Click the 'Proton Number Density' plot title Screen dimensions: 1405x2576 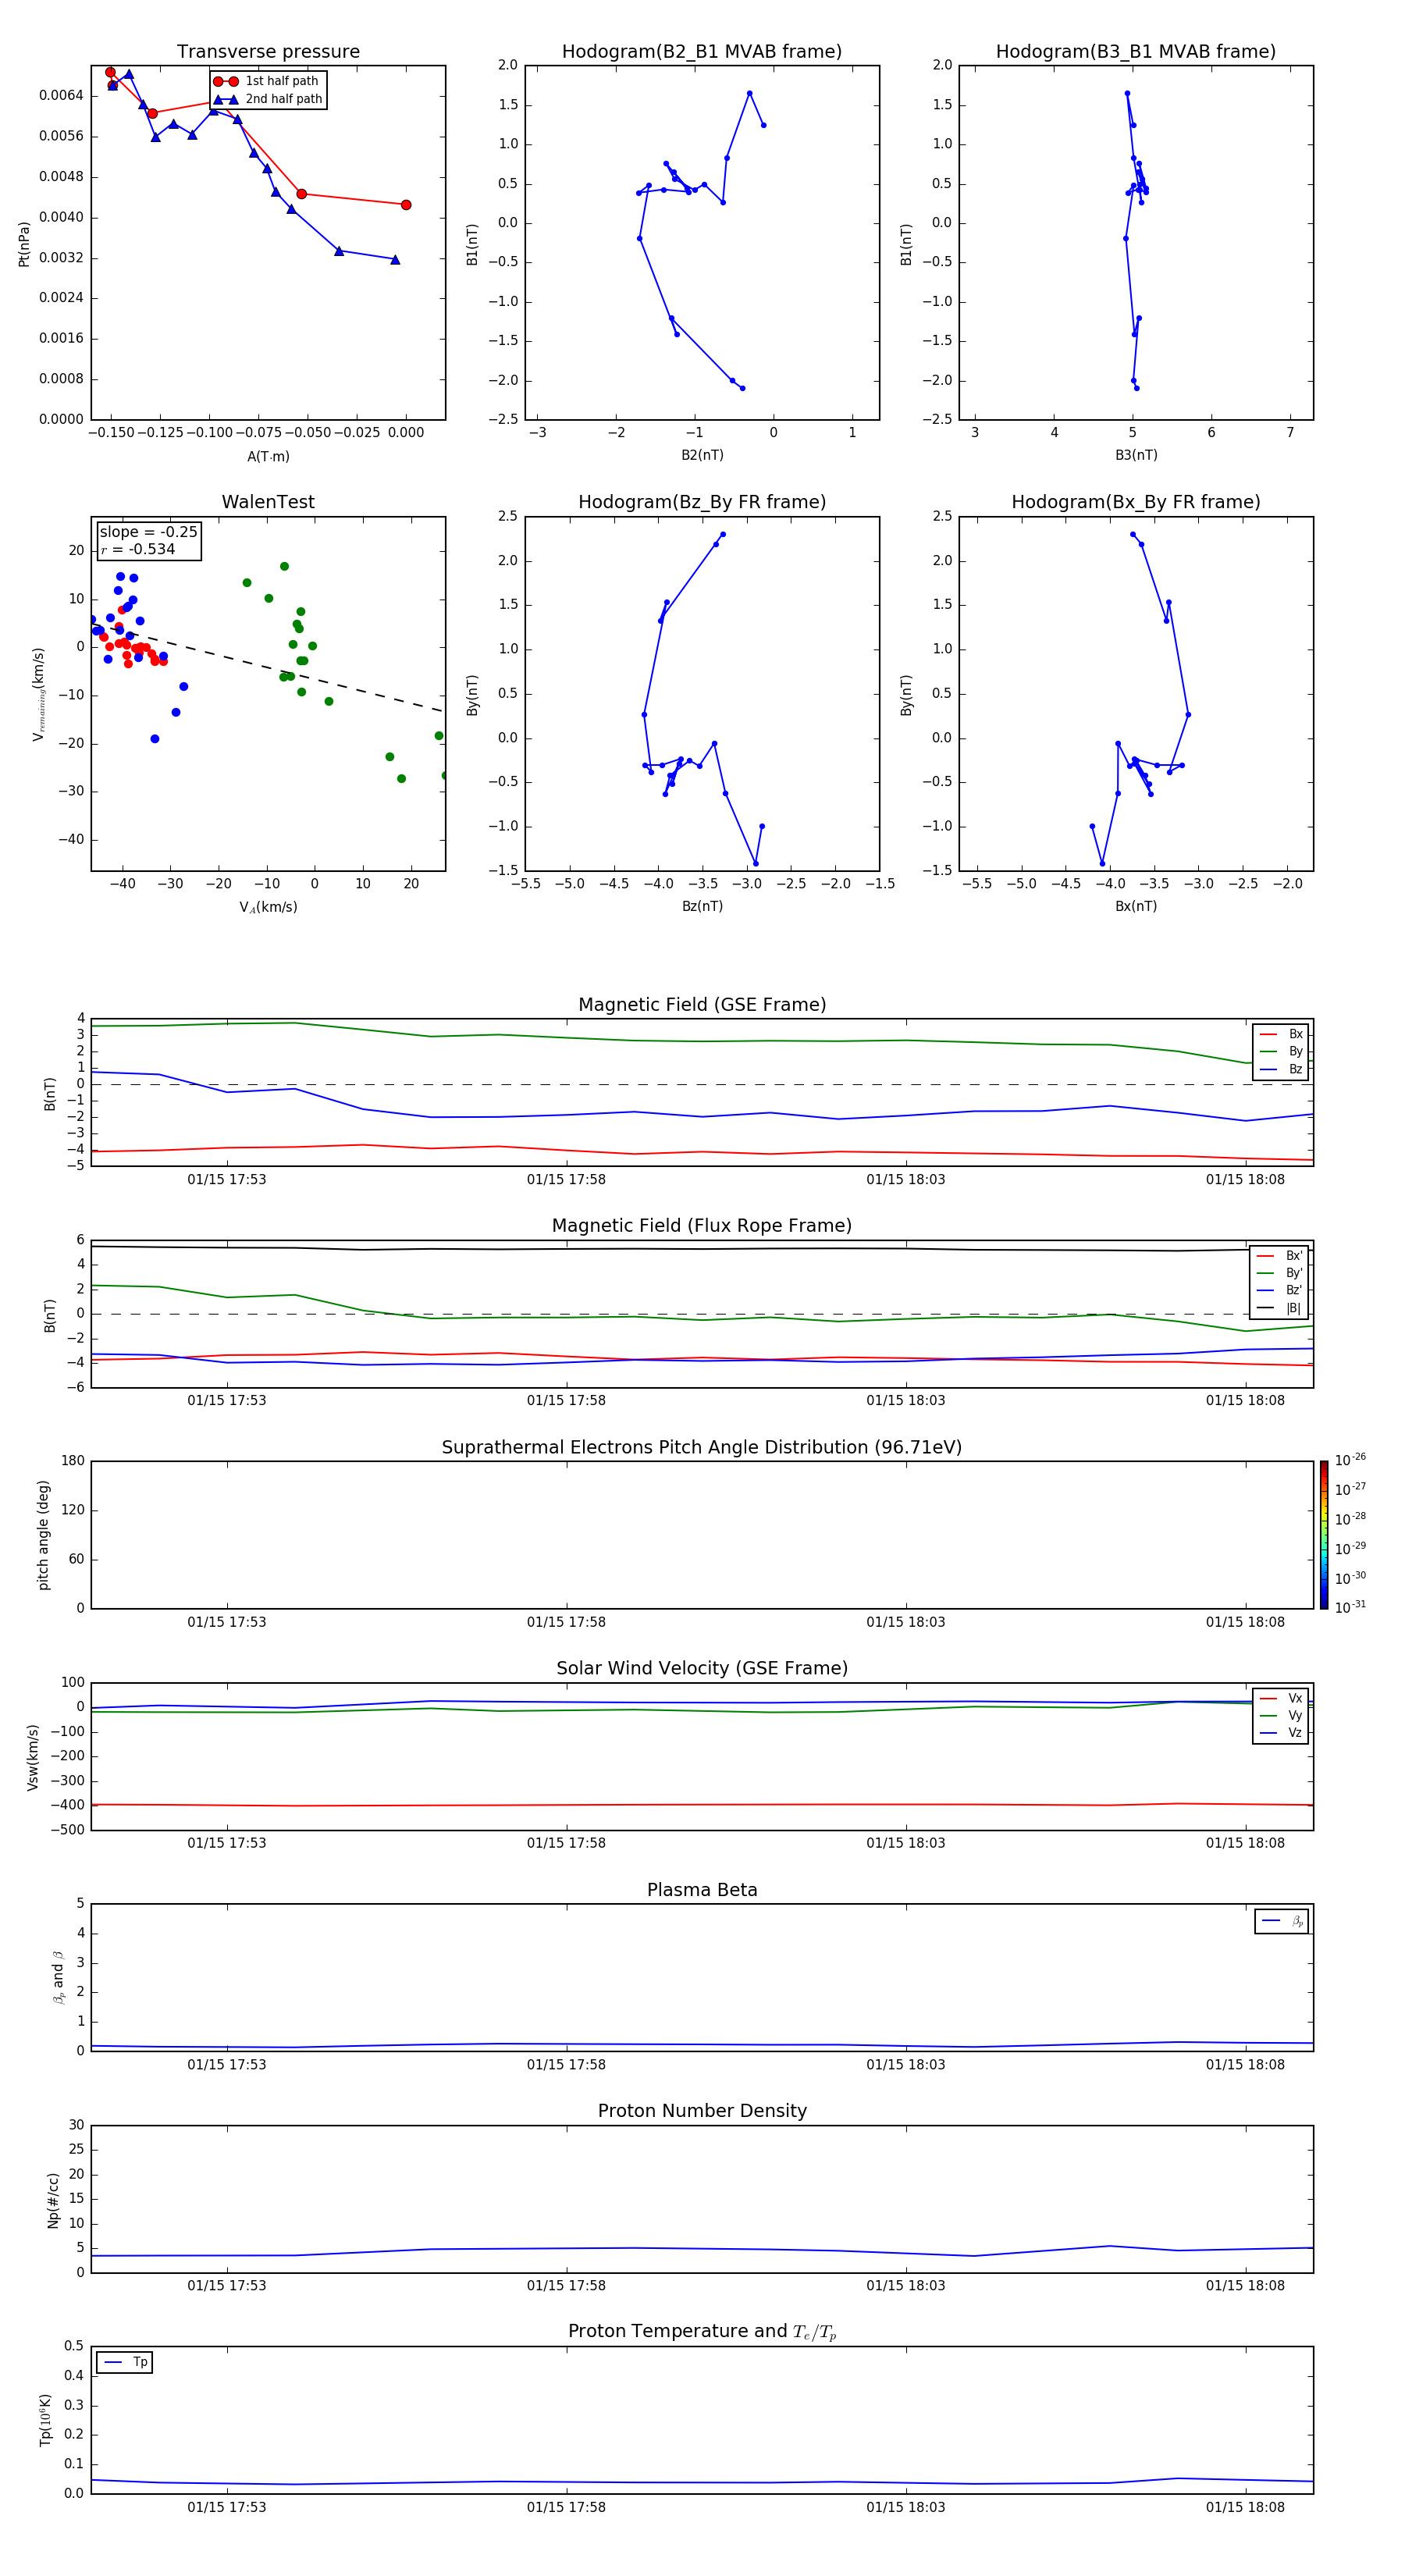pos(702,2111)
